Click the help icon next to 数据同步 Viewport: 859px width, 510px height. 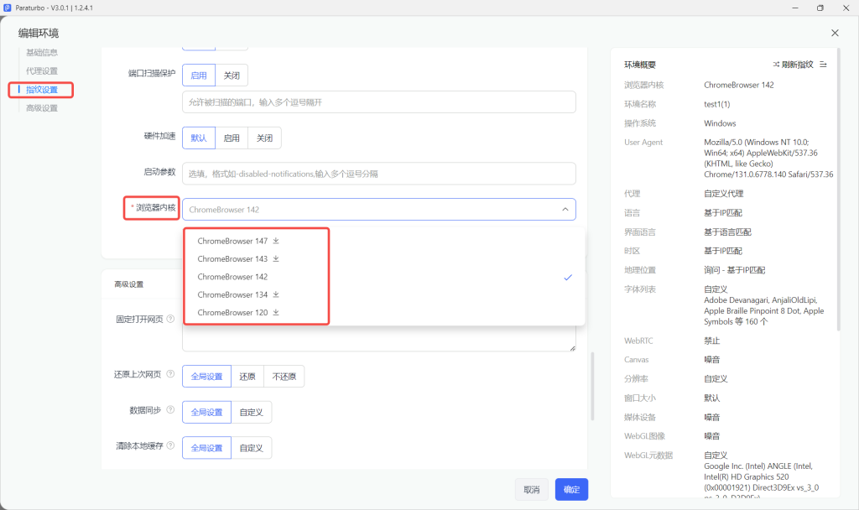point(170,409)
